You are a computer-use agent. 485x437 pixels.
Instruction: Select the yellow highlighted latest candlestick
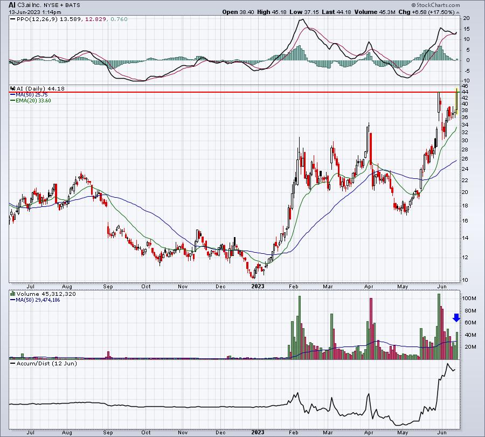[457, 101]
